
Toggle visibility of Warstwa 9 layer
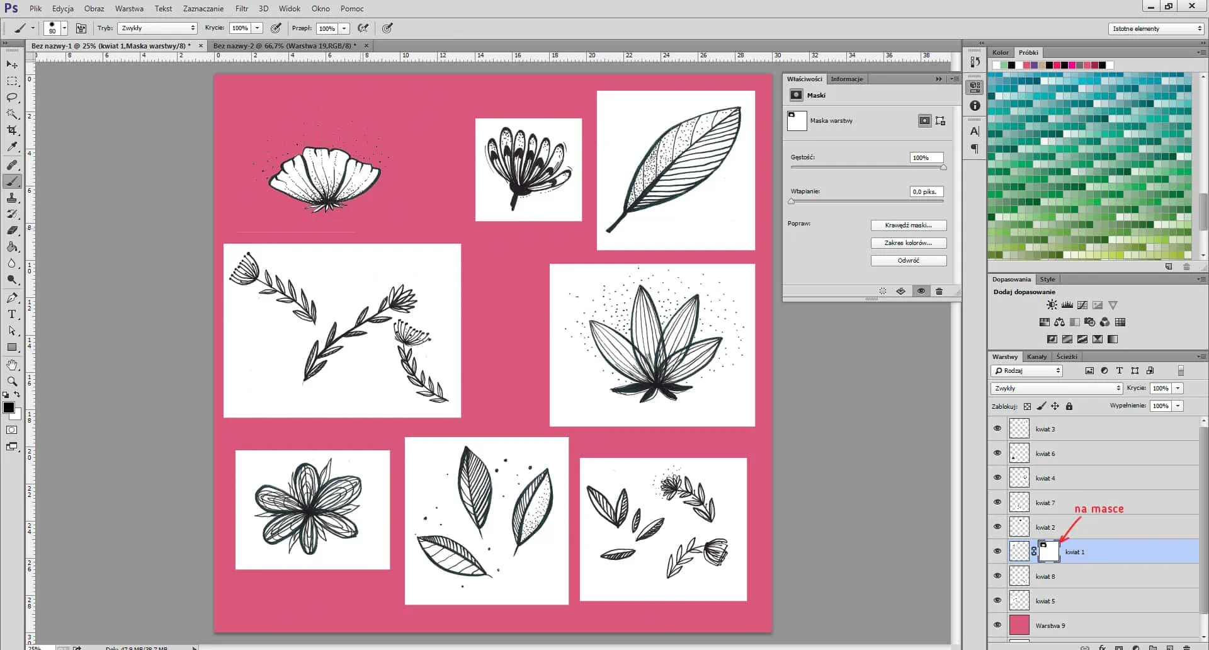[997, 625]
